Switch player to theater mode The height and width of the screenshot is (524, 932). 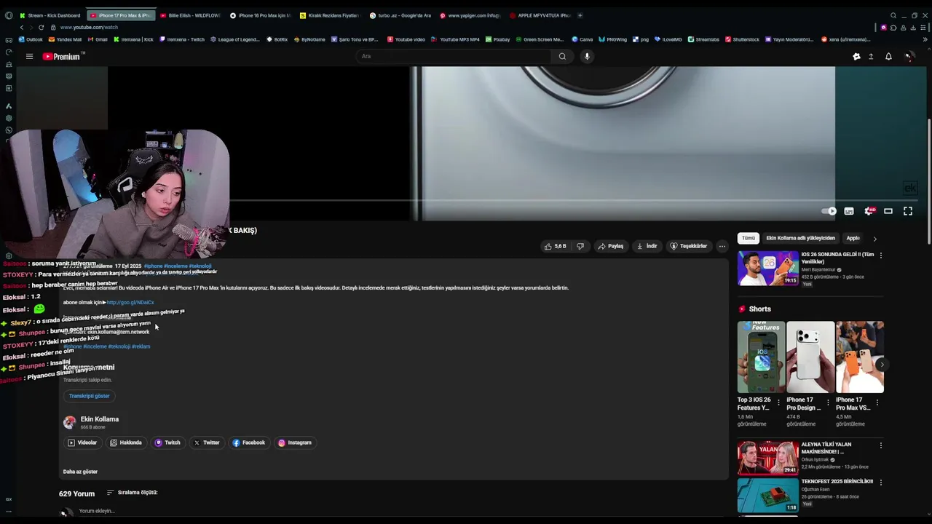[x=888, y=211]
